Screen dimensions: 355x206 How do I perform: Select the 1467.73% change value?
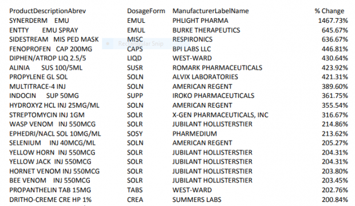pos(333,21)
